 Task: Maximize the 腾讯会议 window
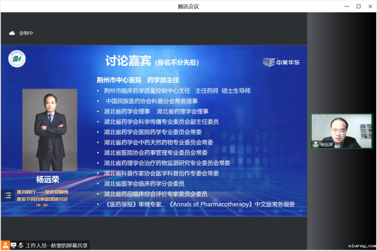click(358, 6)
